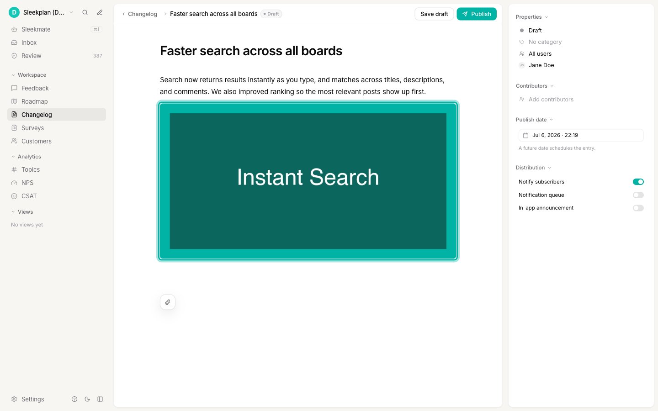Collapse the Workspace sidebar section
Viewport: 658px width, 411px height.
coord(29,75)
